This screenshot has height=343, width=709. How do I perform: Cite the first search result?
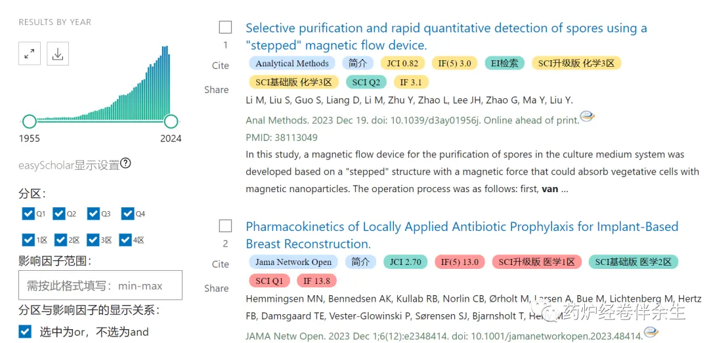point(221,66)
